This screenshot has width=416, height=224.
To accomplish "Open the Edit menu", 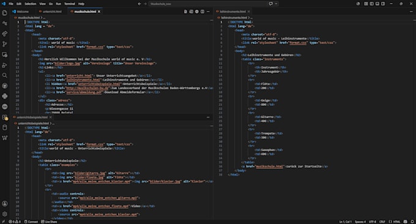I will 19,4.
